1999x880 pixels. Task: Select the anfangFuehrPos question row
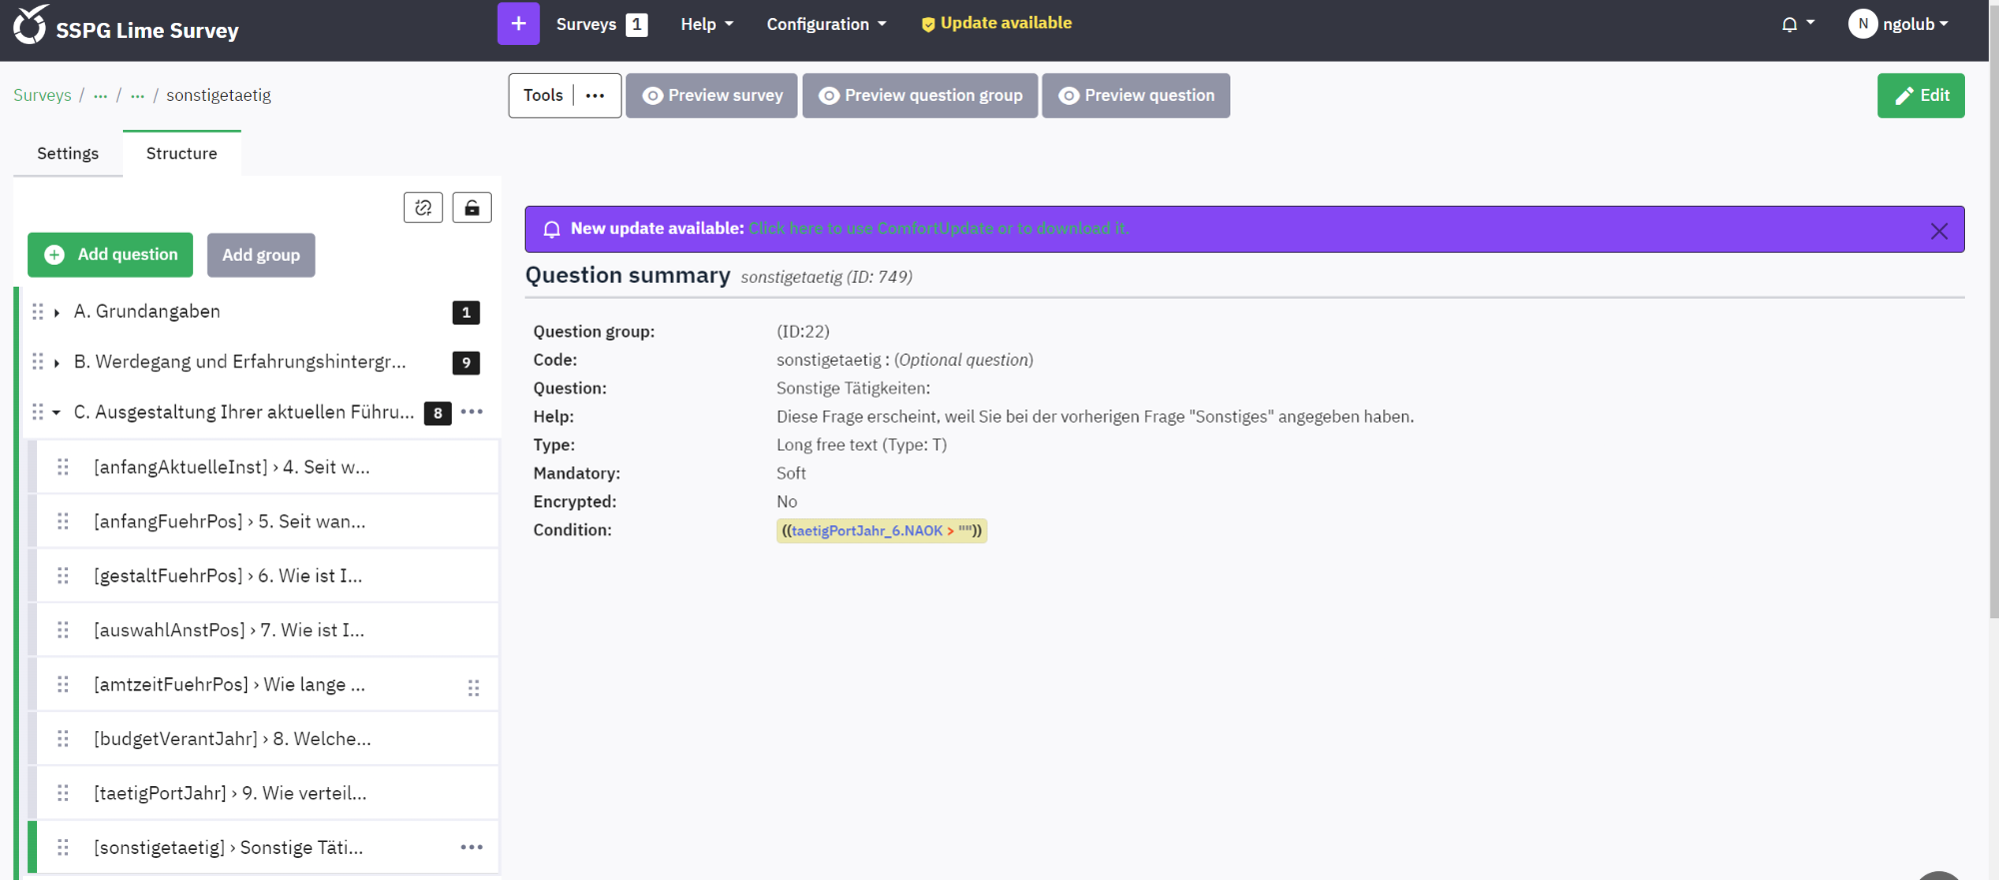tap(267, 521)
